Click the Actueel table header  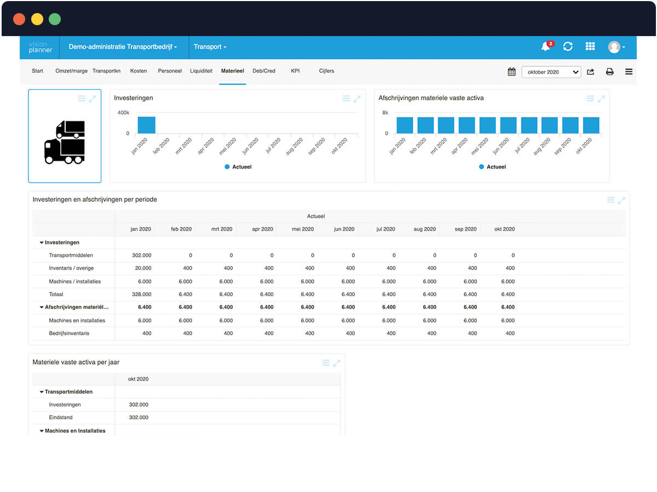coord(315,216)
